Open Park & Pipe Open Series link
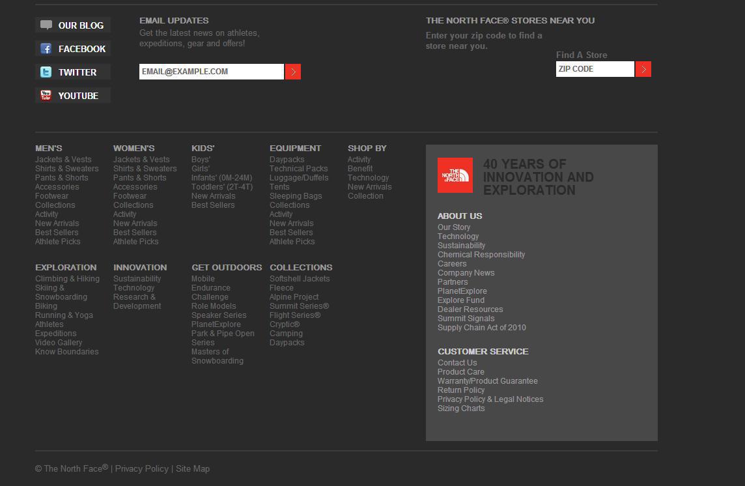 point(223,338)
